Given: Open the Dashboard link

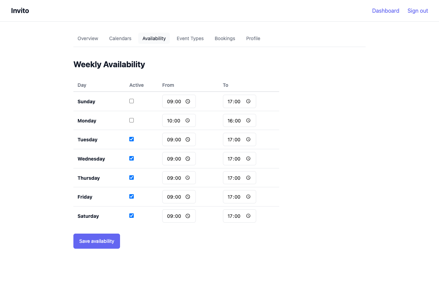Looking at the screenshot, I should (x=385, y=11).
